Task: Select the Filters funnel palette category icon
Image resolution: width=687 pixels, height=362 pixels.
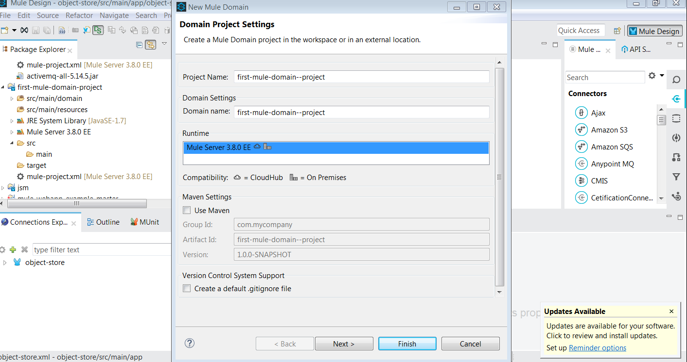Action: (x=676, y=177)
